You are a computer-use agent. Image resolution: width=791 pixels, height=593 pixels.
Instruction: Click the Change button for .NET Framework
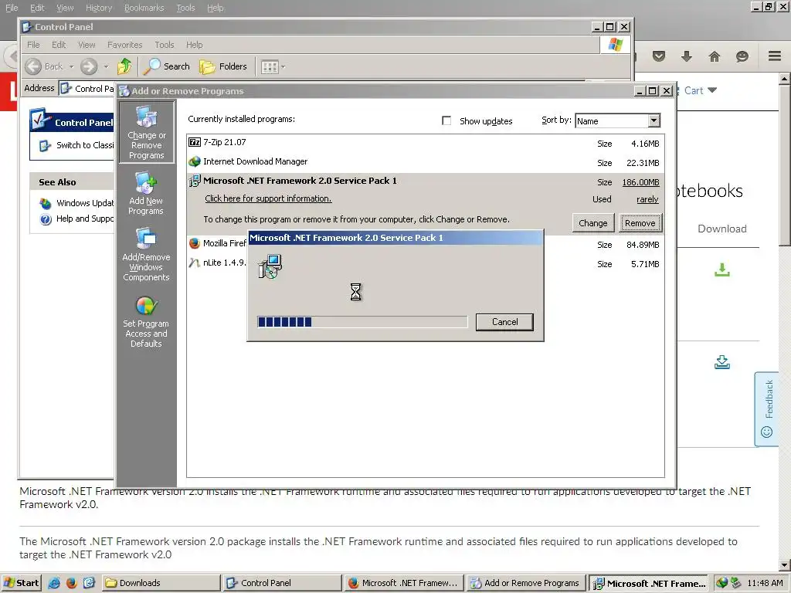tap(592, 223)
